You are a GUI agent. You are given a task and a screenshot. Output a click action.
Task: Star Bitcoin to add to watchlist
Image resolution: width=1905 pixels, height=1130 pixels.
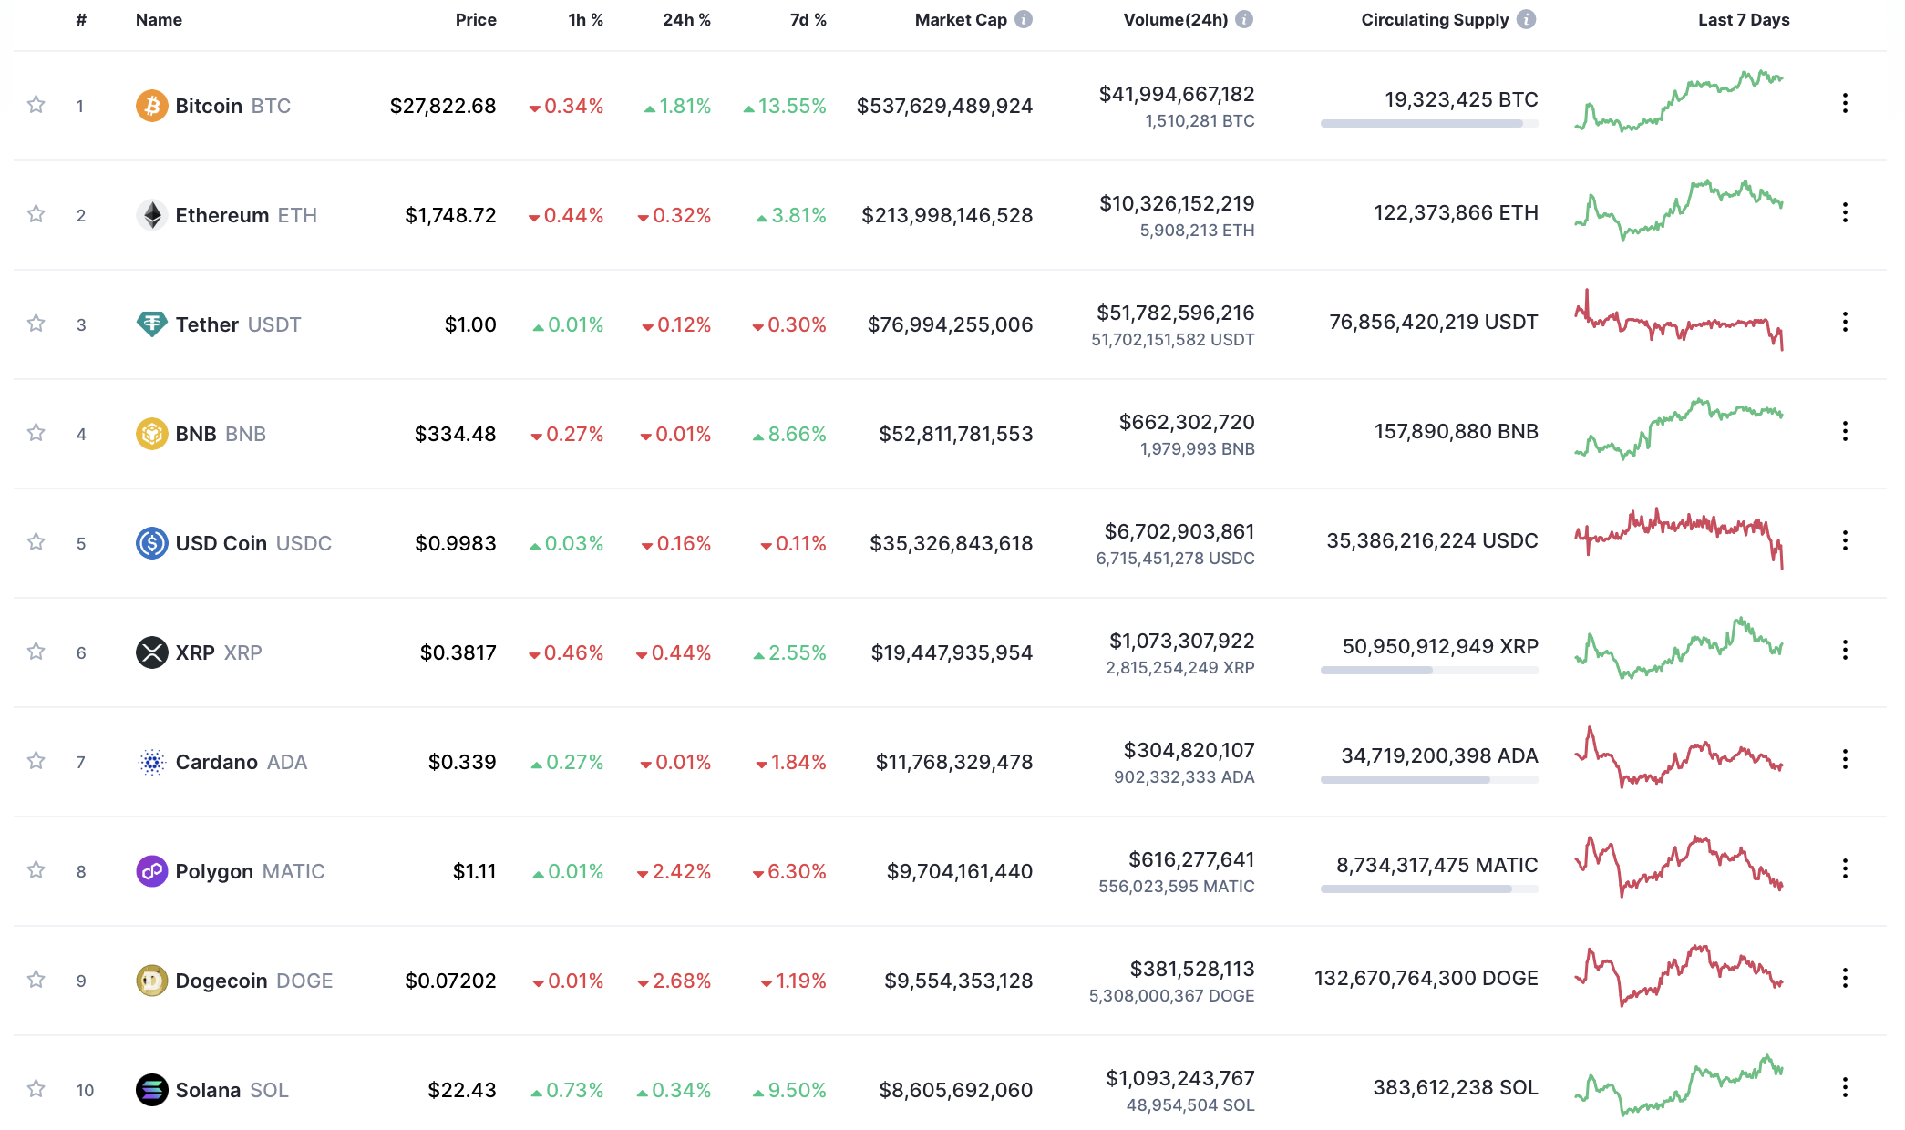point(36,105)
